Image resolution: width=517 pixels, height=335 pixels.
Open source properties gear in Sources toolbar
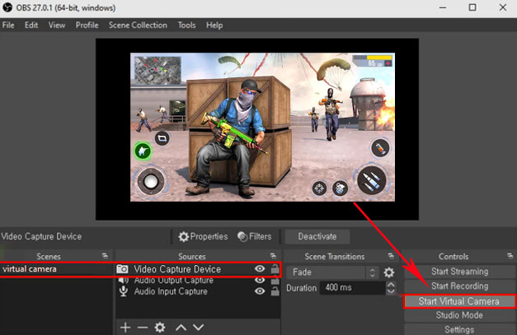pos(160,328)
